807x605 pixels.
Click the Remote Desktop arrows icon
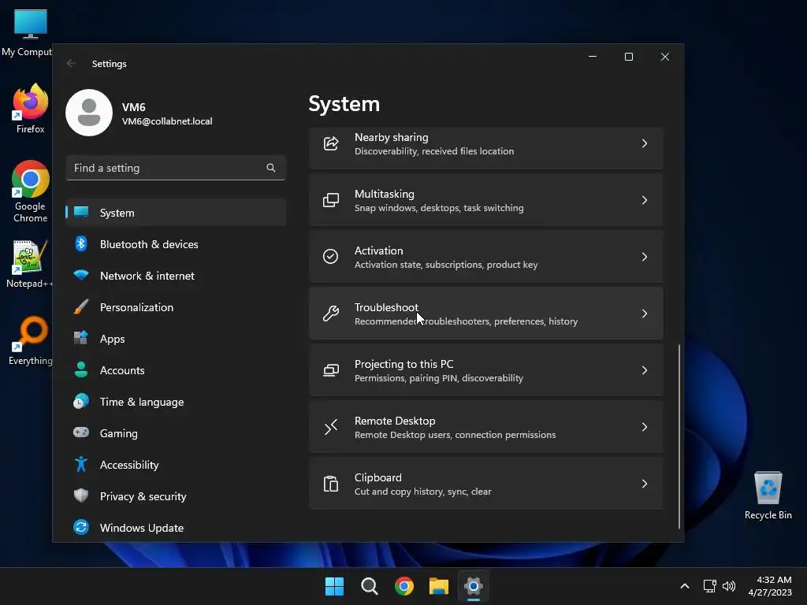[x=331, y=426]
